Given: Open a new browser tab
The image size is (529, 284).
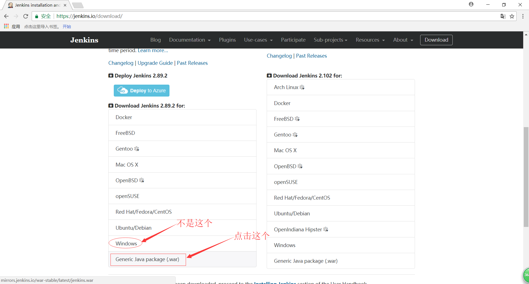Looking at the screenshot, I should tap(78, 5).
